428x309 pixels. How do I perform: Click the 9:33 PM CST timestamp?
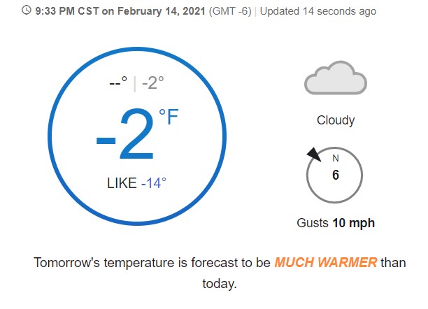click(66, 11)
